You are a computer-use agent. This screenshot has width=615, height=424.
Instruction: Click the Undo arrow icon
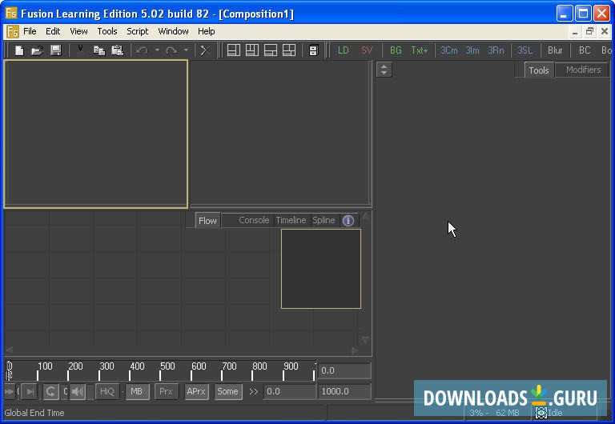click(x=142, y=50)
